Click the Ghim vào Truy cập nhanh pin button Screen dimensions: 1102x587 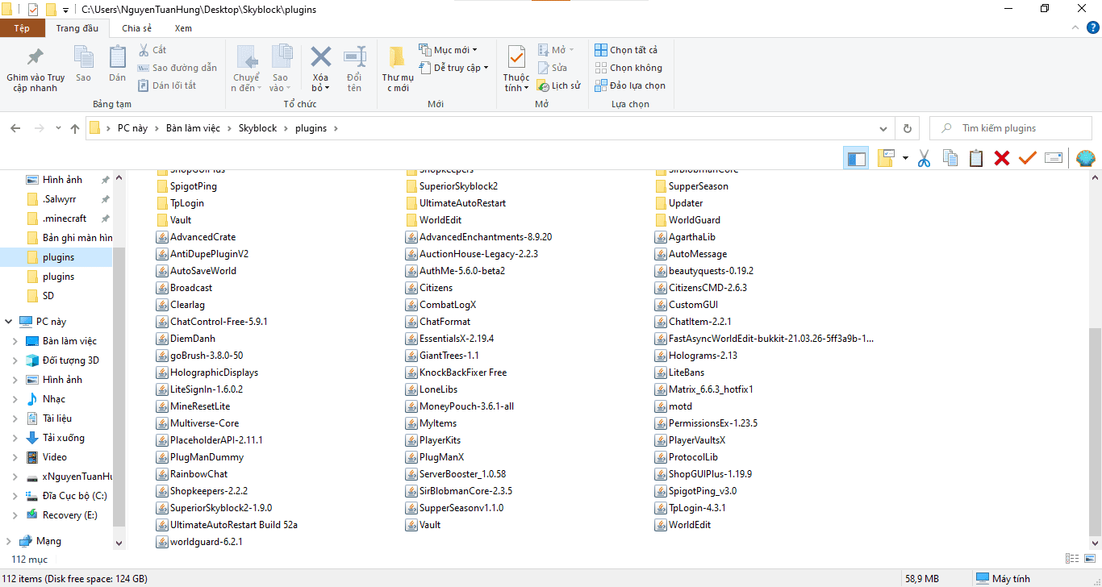(x=35, y=69)
